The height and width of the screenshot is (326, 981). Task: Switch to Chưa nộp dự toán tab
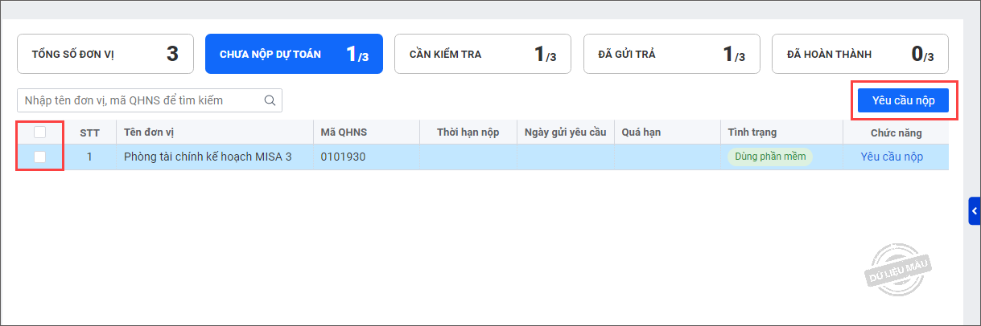(294, 55)
